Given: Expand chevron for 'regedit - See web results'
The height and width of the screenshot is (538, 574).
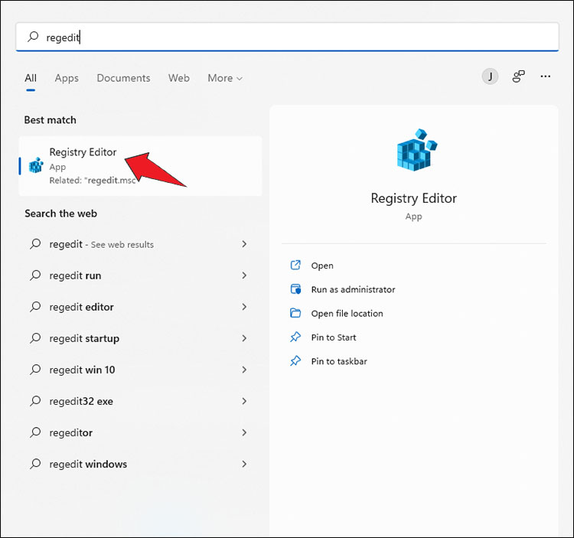Looking at the screenshot, I should point(244,244).
